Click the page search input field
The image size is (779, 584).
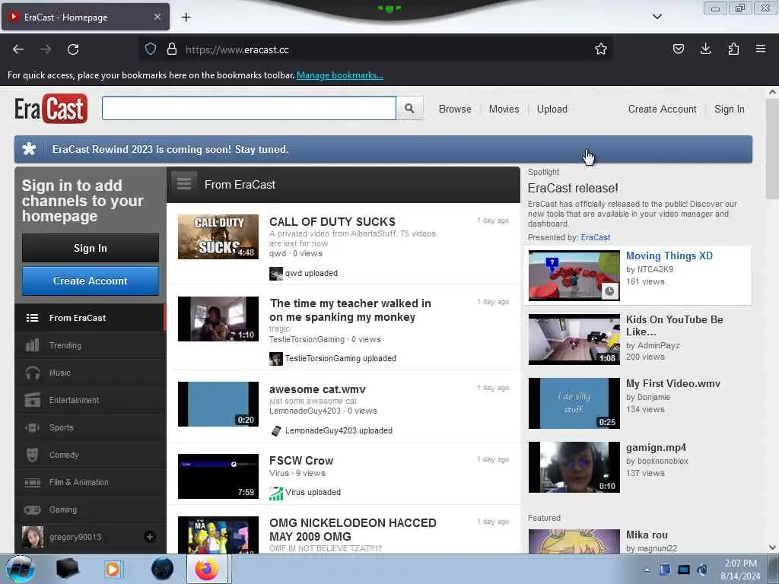pos(249,108)
